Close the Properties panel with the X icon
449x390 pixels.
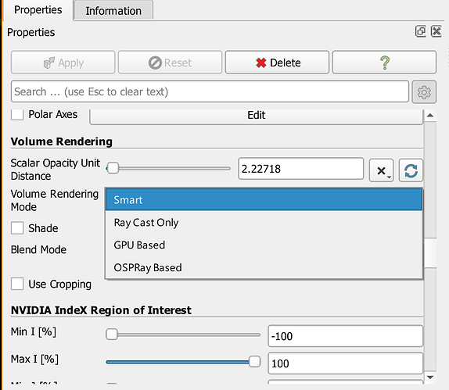click(436, 31)
